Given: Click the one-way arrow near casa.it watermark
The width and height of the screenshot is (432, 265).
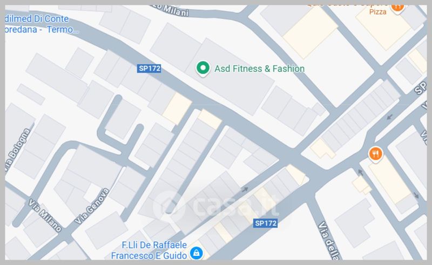Looking at the screenshot, I should point(245,189).
